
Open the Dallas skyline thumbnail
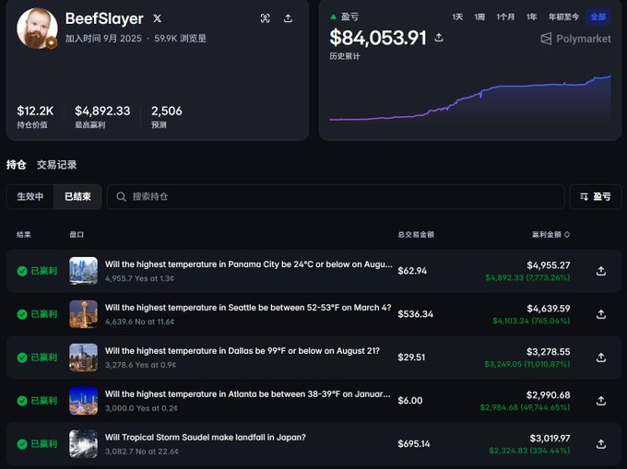[x=83, y=358]
